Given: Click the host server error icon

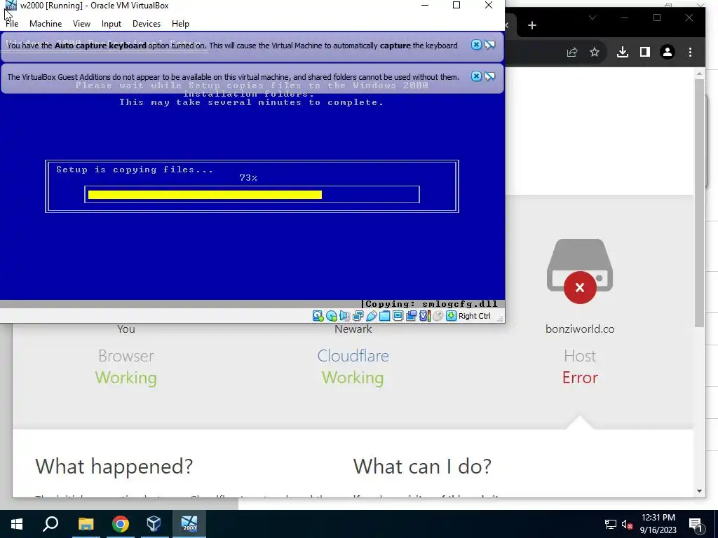Looking at the screenshot, I should tap(580, 271).
